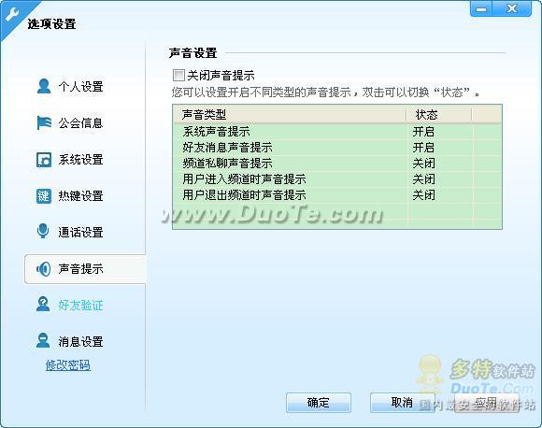Click the wrench icon beside 选项设置
Image resolution: width=542 pixels, height=428 pixels.
click(x=12, y=15)
